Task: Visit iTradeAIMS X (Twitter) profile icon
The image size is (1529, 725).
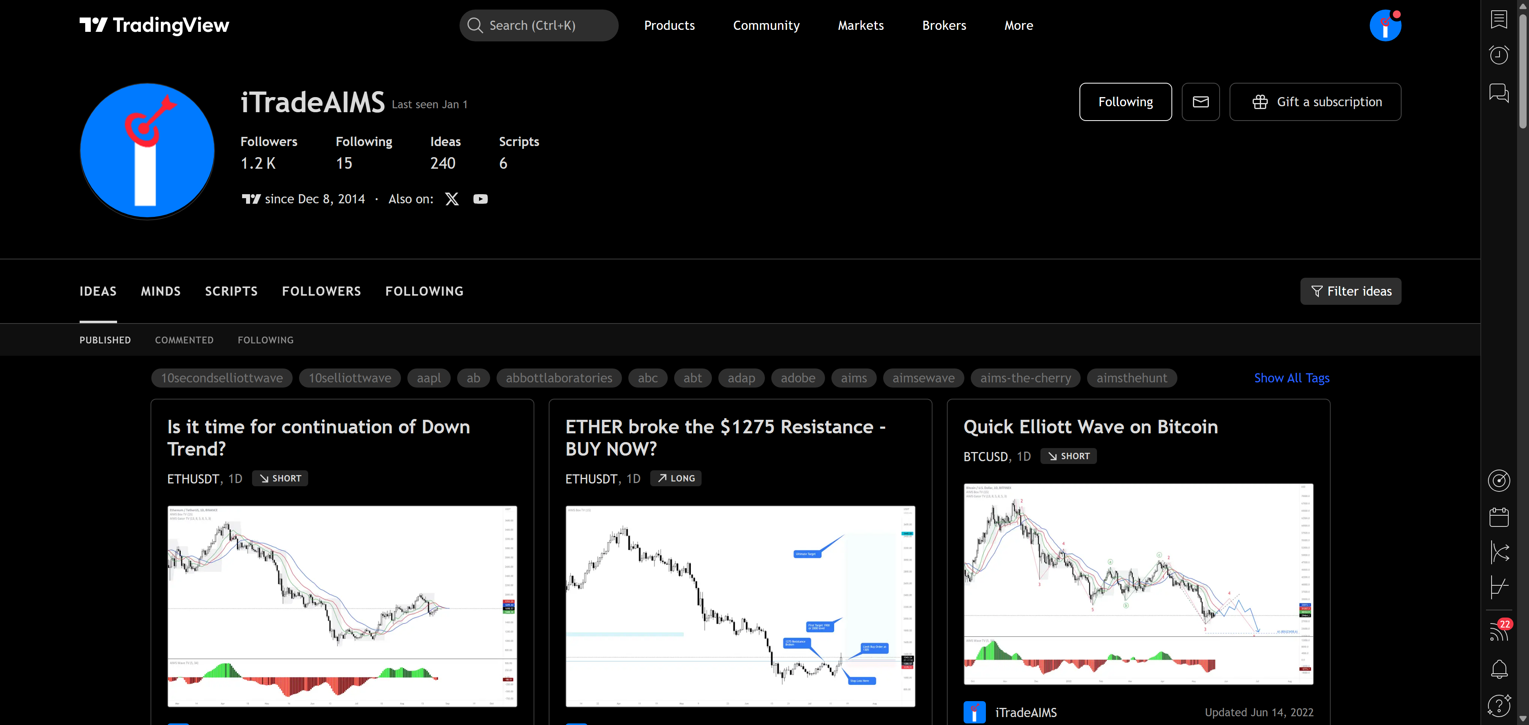Action: (x=452, y=199)
